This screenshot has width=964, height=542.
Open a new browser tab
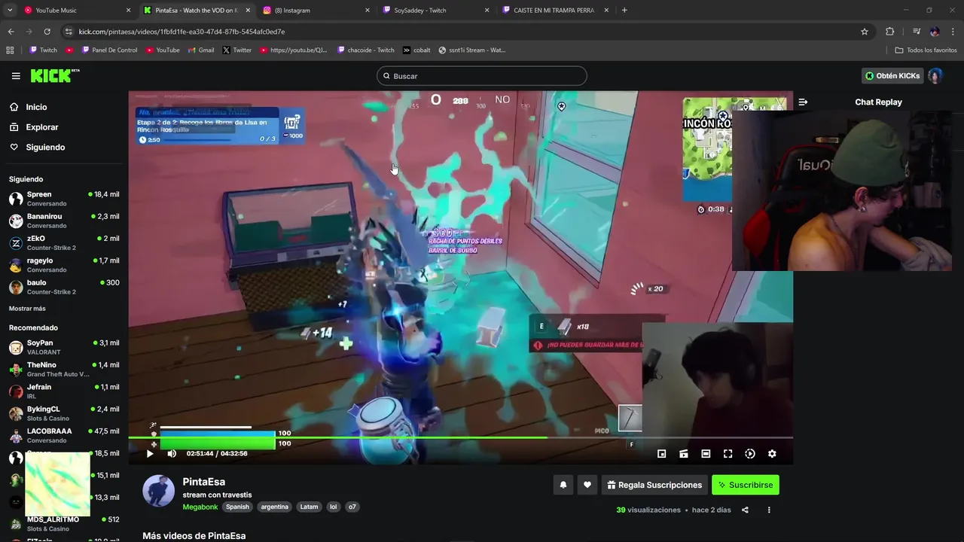coord(624,11)
